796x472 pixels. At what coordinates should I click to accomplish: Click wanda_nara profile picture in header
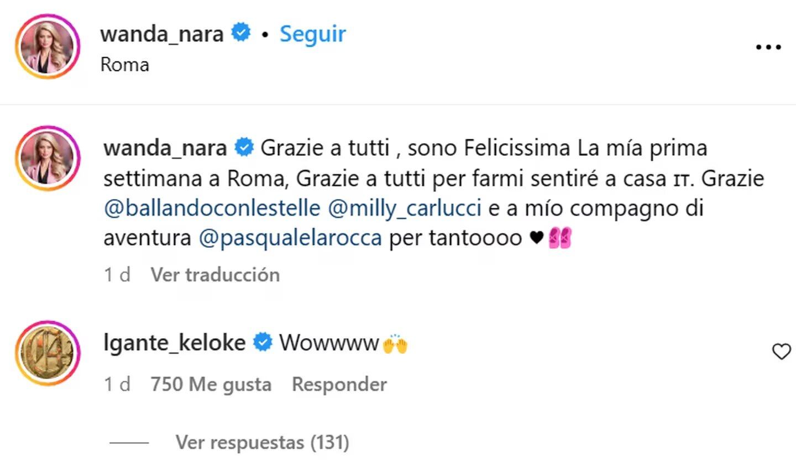[x=48, y=46]
